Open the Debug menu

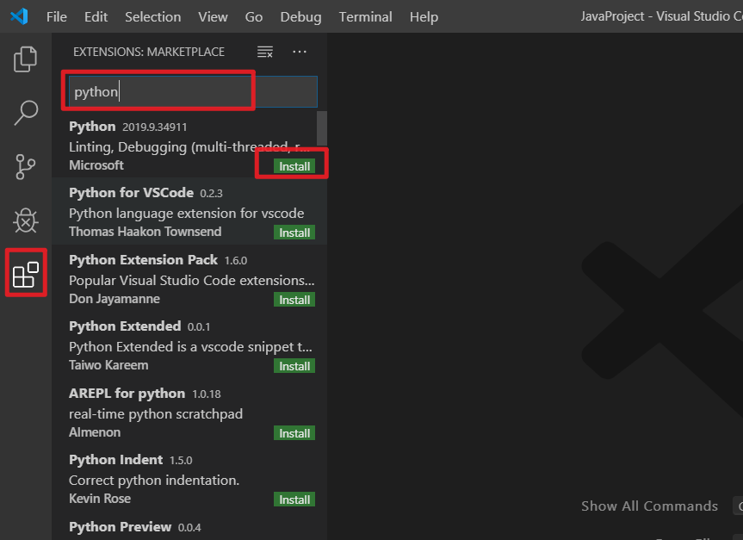(x=300, y=16)
